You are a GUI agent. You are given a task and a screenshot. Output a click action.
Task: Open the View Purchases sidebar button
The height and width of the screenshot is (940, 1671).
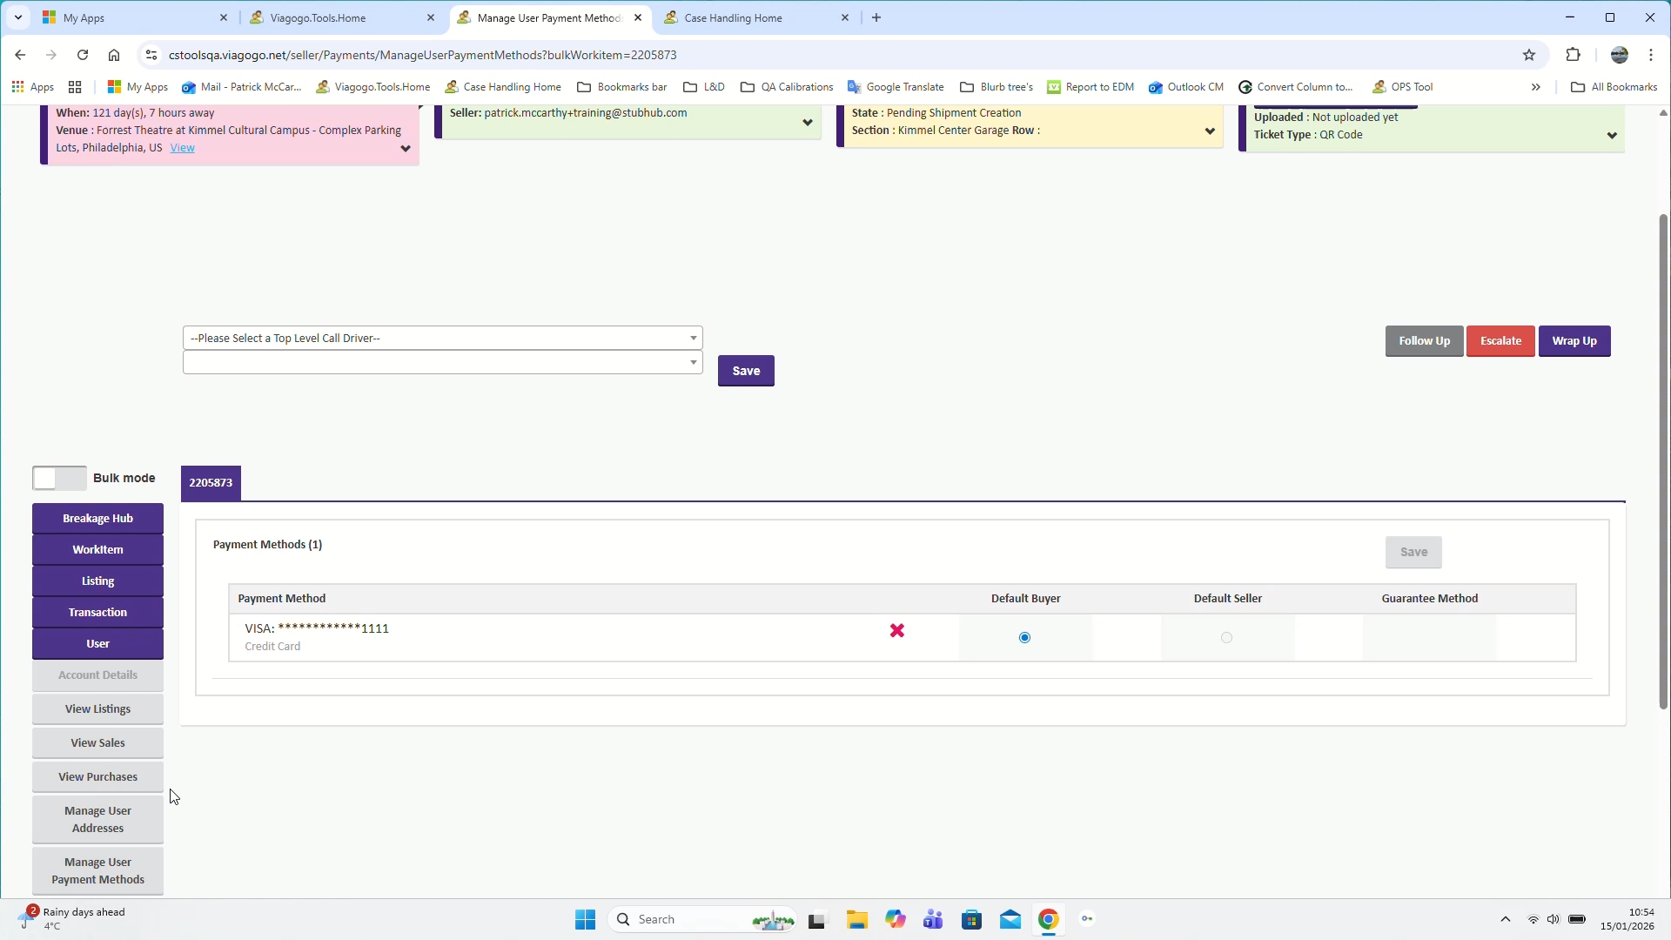[x=97, y=776]
